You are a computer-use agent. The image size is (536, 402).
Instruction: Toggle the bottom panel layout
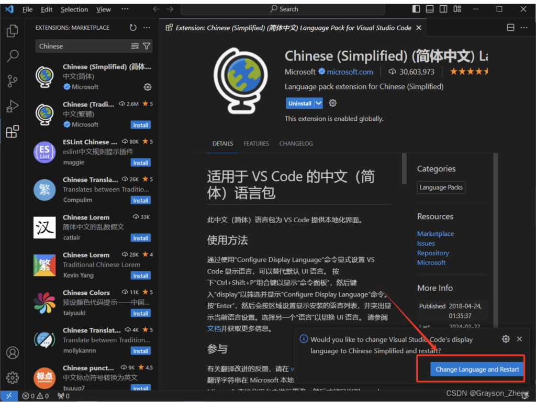click(430, 9)
